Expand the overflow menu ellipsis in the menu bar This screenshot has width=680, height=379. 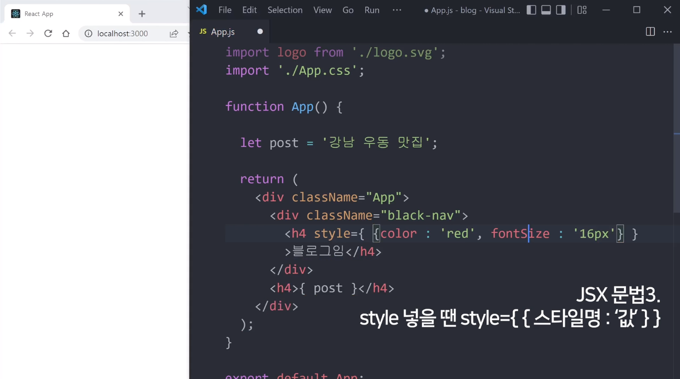pyautogui.click(x=397, y=10)
